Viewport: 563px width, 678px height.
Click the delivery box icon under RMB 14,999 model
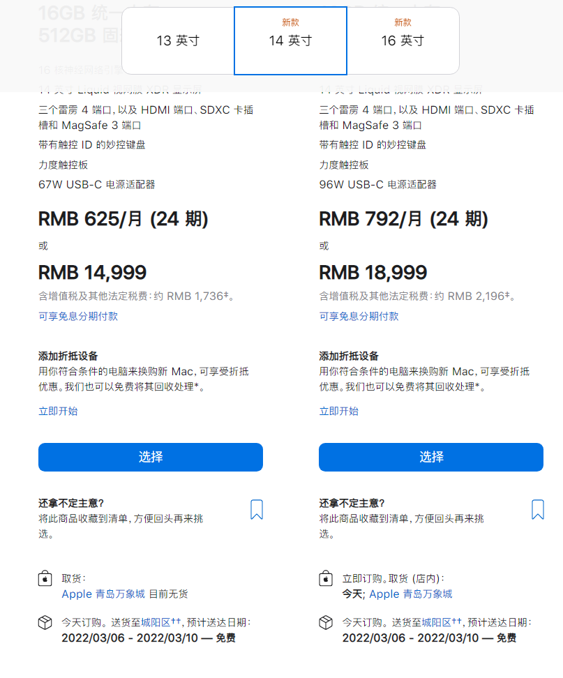(x=45, y=622)
